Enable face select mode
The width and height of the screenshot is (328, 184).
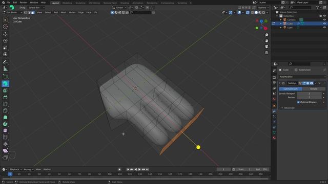click(x=33, y=12)
